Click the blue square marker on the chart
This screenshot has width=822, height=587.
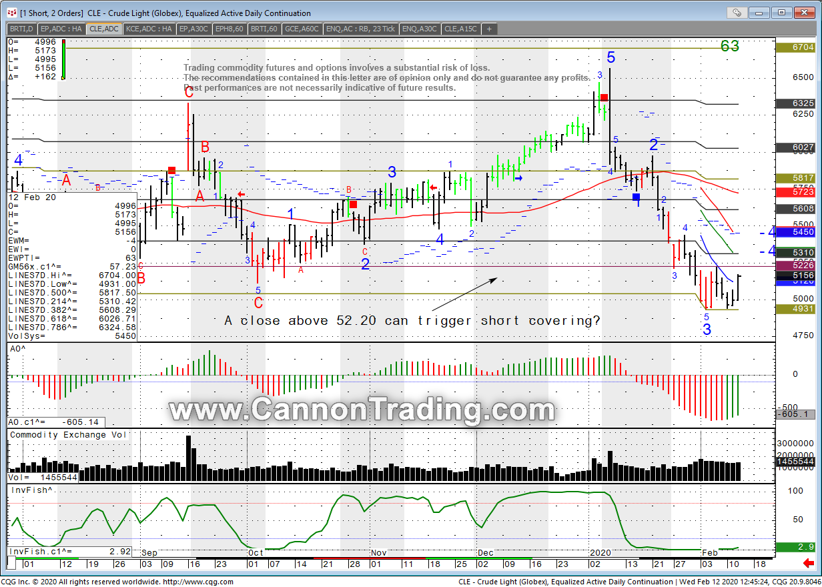(x=637, y=197)
